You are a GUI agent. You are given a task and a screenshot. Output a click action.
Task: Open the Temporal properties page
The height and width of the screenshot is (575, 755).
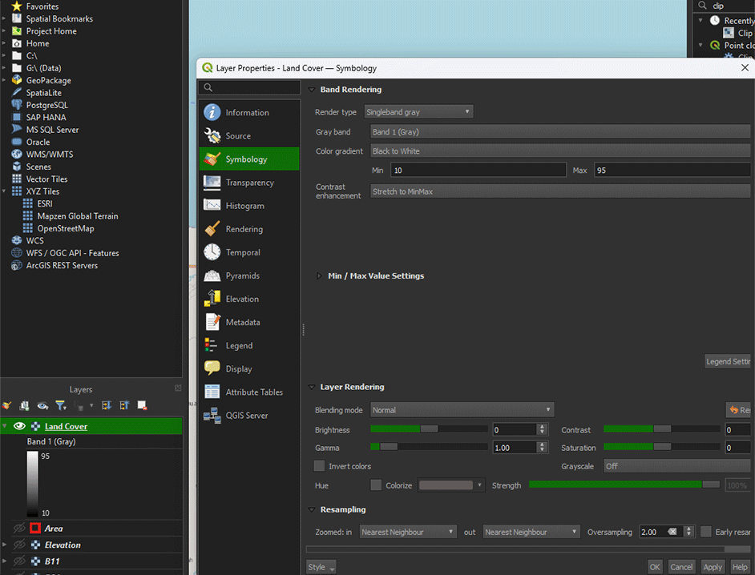coord(243,252)
